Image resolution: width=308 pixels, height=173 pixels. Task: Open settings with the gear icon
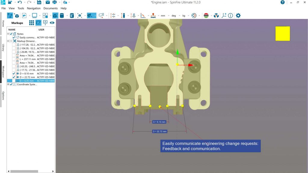point(238,16)
